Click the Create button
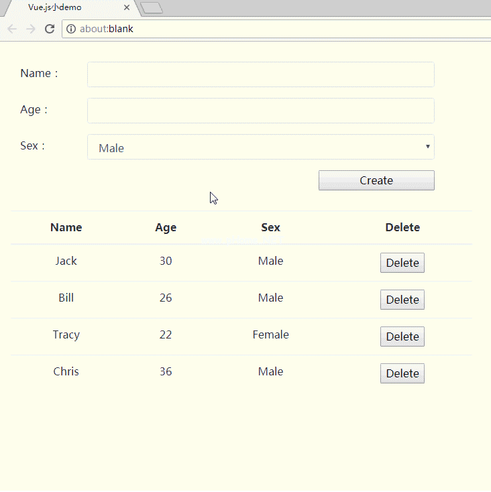 [376, 180]
